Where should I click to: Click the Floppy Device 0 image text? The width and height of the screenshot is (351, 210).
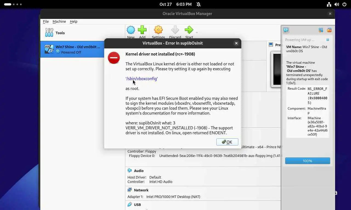(x=220, y=156)
